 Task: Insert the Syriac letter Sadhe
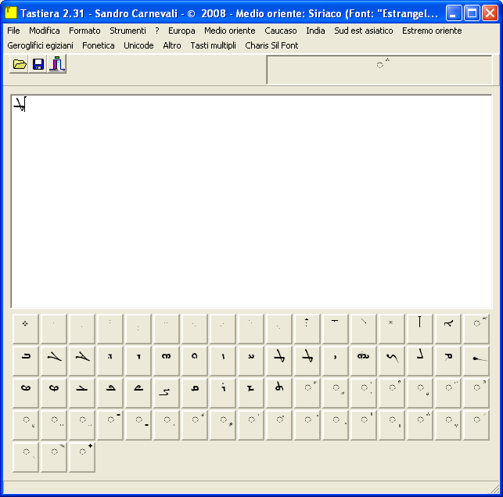click(167, 393)
